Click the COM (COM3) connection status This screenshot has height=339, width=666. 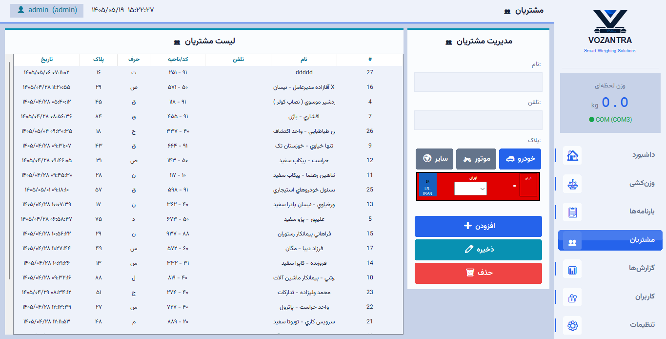[x=610, y=119]
